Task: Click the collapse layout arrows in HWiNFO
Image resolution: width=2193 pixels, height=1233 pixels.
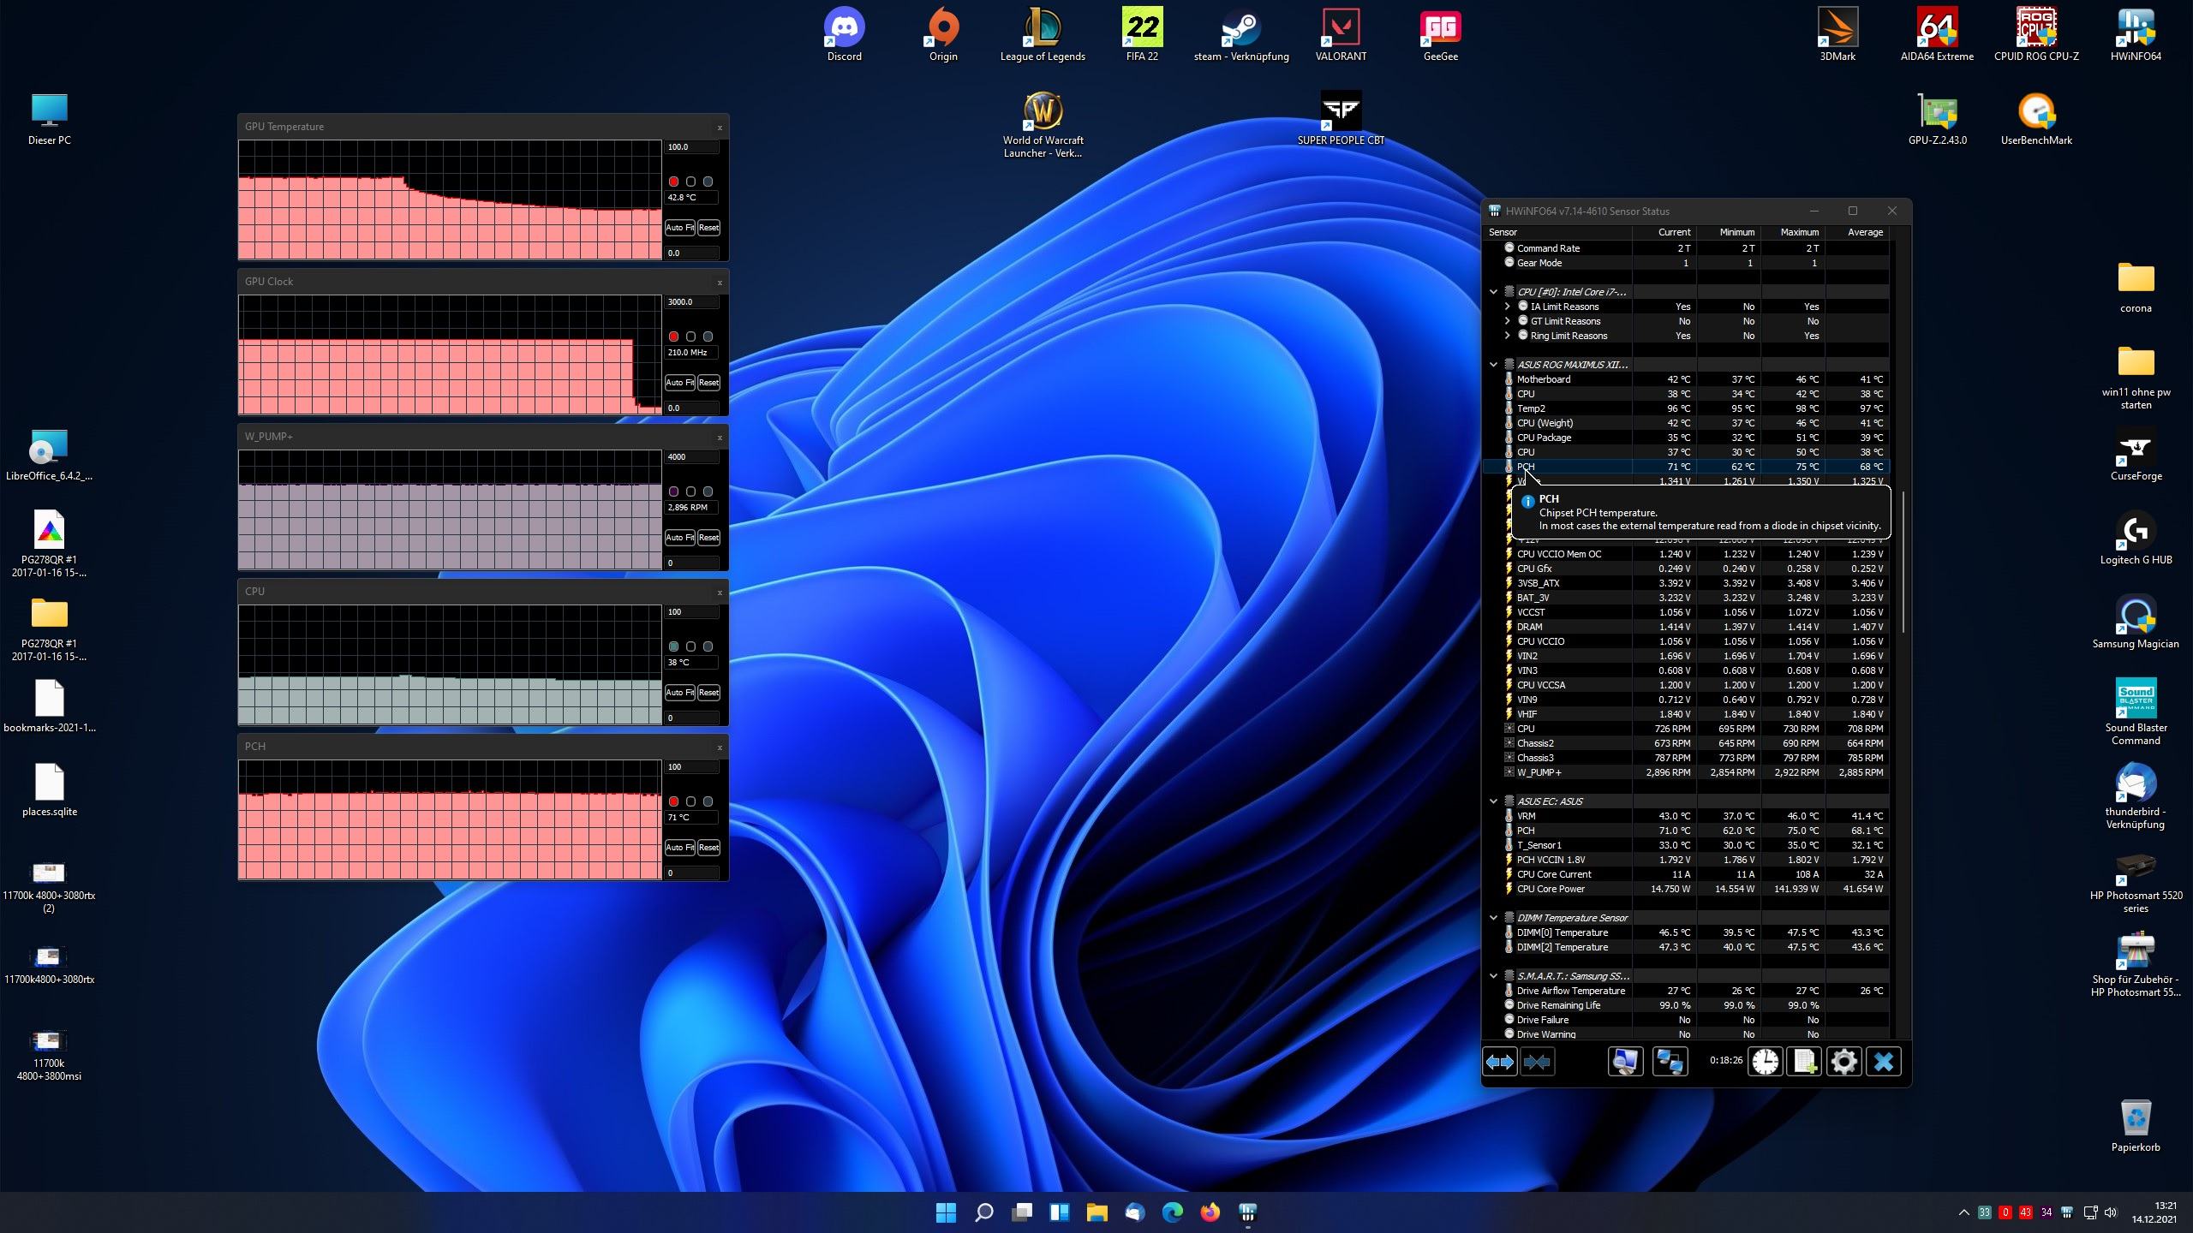Action: pyautogui.click(x=1537, y=1062)
